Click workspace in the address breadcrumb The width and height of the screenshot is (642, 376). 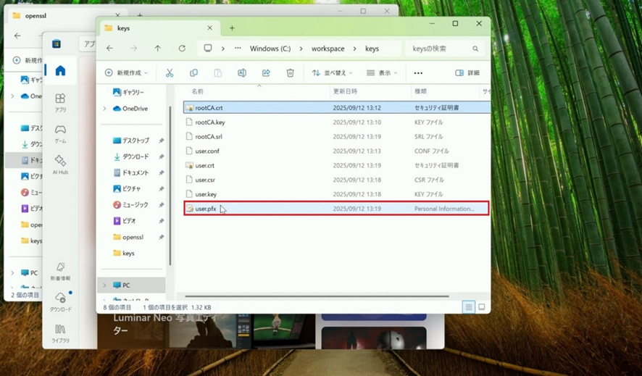(x=328, y=49)
